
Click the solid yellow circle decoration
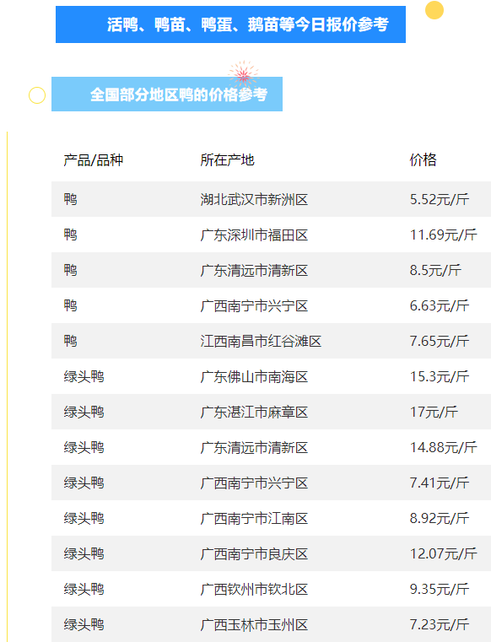434,10
